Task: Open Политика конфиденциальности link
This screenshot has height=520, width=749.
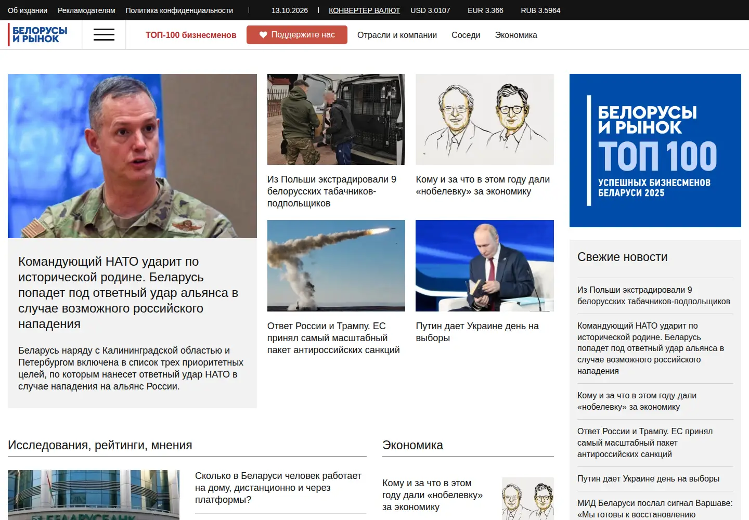Action: pyautogui.click(x=179, y=10)
